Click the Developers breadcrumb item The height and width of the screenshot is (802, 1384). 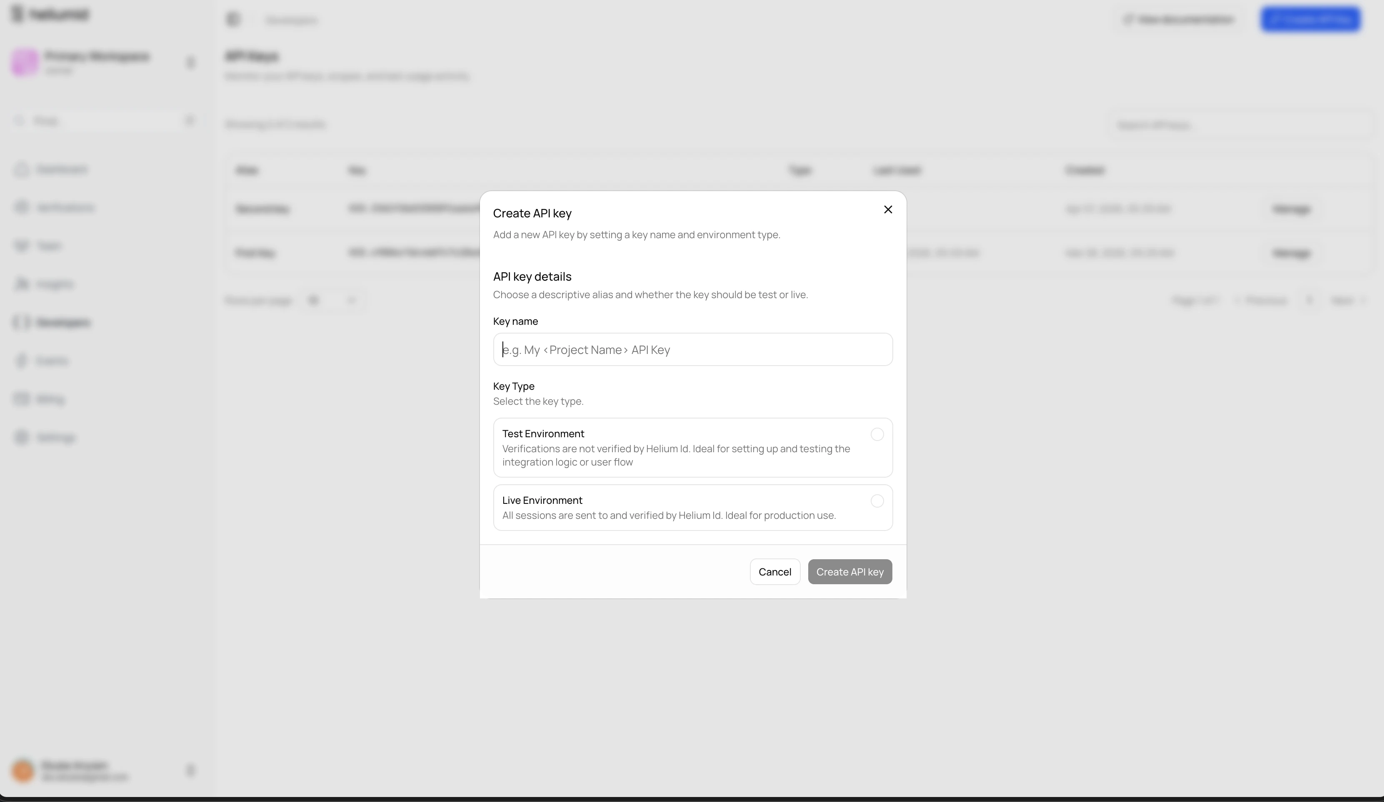[x=292, y=20]
